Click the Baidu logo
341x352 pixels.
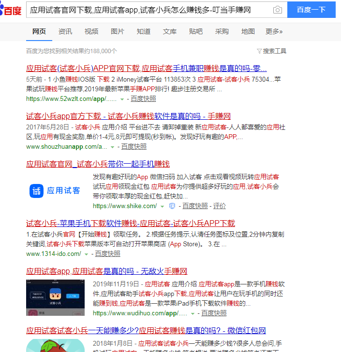click(x=11, y=10)
